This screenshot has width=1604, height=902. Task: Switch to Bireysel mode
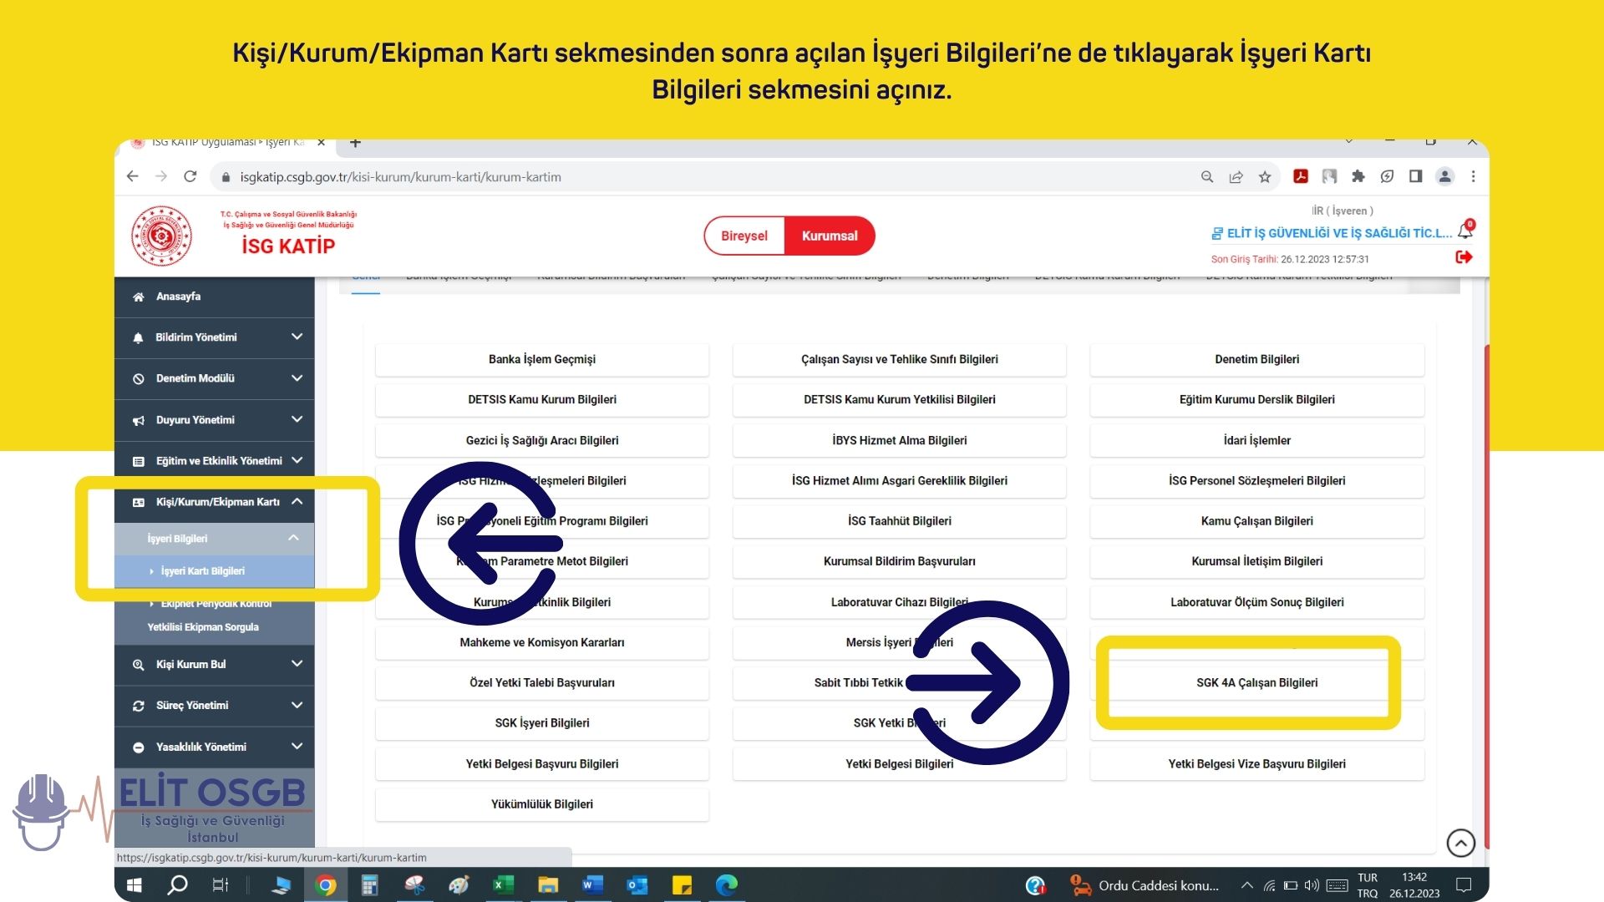[x=744, y=236]
